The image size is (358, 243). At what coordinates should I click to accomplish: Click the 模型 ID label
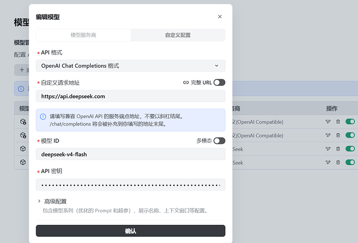click(x=50, y=141)
